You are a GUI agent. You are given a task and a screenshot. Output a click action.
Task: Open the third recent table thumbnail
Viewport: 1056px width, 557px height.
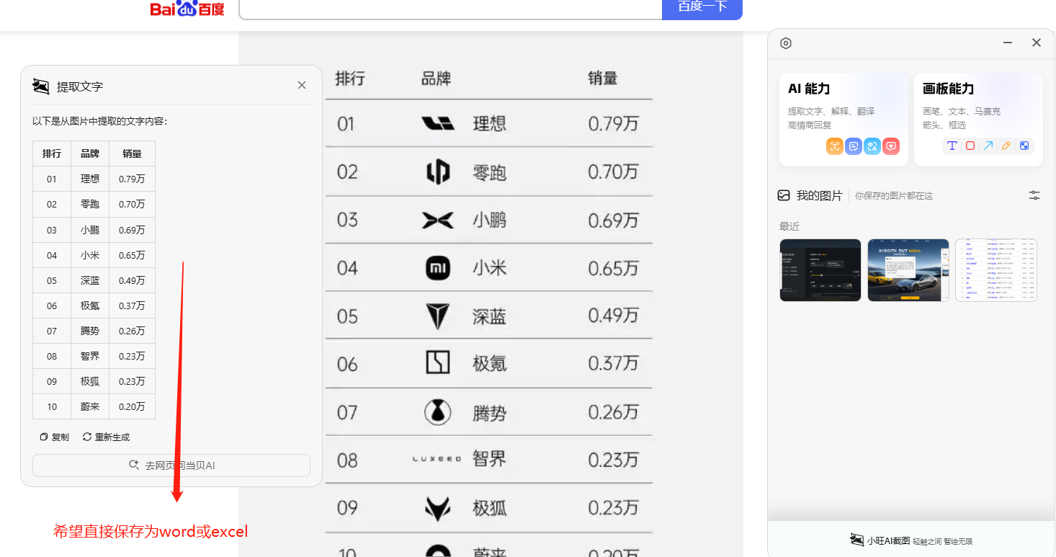pyautogui.click(x=996, y=269)
